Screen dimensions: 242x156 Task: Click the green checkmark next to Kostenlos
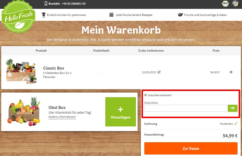pos(236,124)
